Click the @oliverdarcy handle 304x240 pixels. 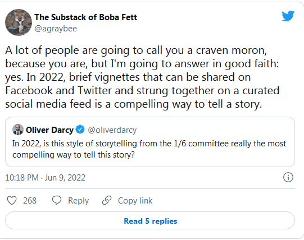[112, 130]
